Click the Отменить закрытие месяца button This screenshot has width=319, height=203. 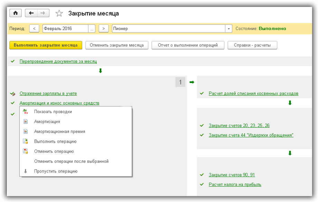[x=117, y=45]
